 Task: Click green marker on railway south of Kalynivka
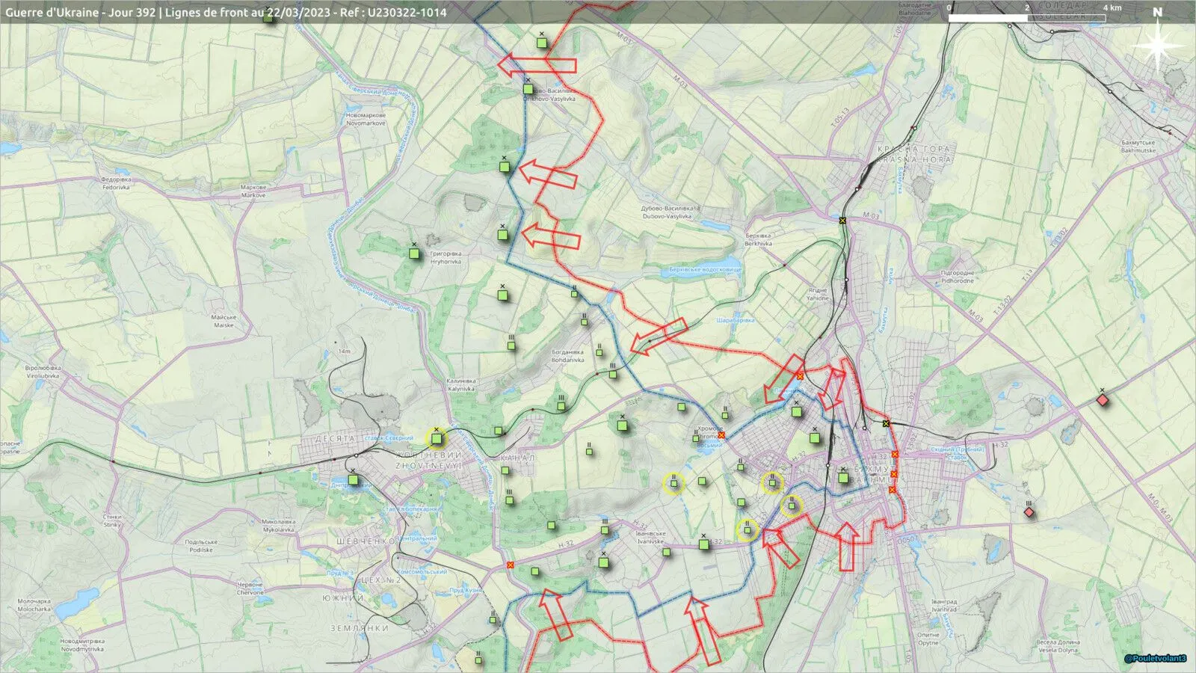[x=499, y=431]
